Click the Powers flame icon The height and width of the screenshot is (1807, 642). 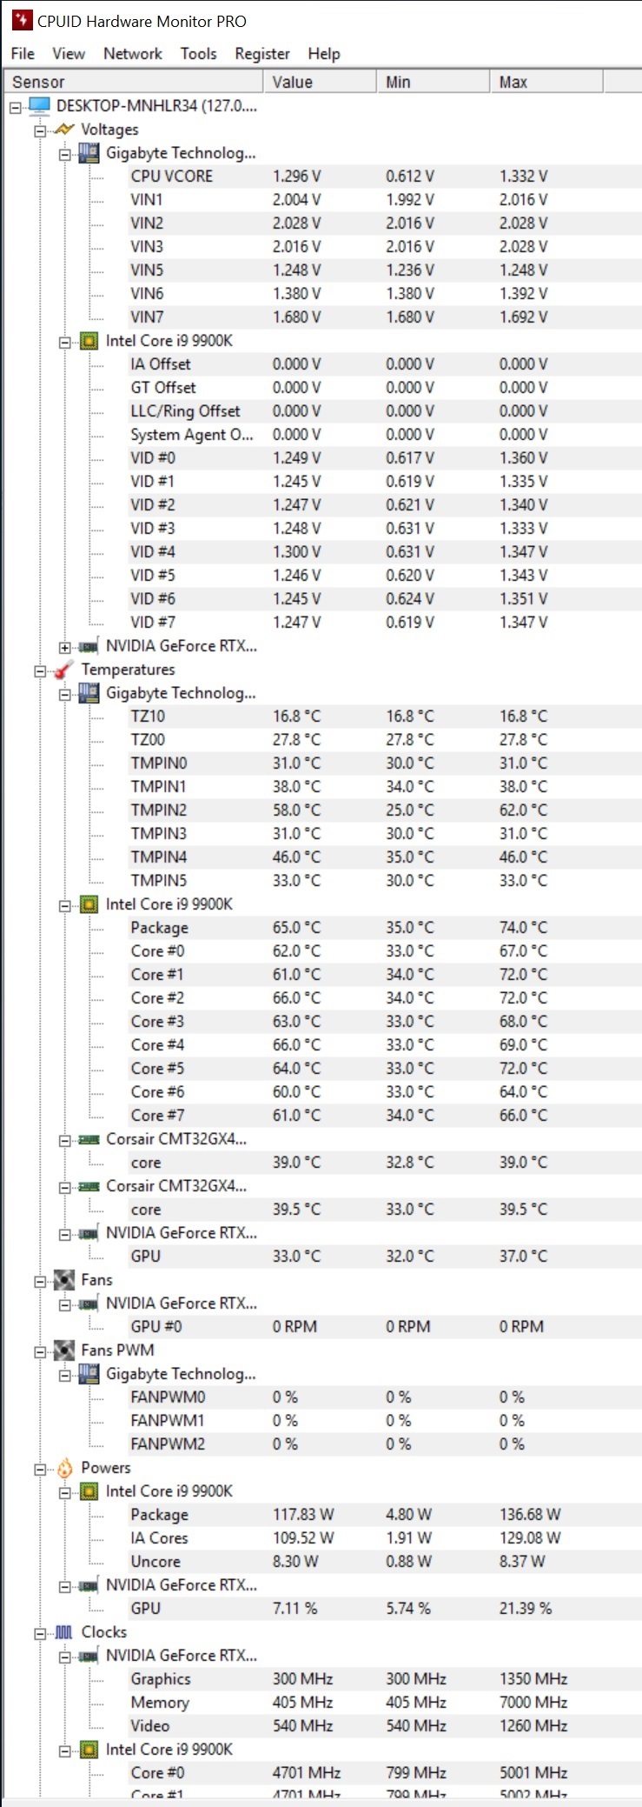pyautogui.click(x=64, y=1468)
